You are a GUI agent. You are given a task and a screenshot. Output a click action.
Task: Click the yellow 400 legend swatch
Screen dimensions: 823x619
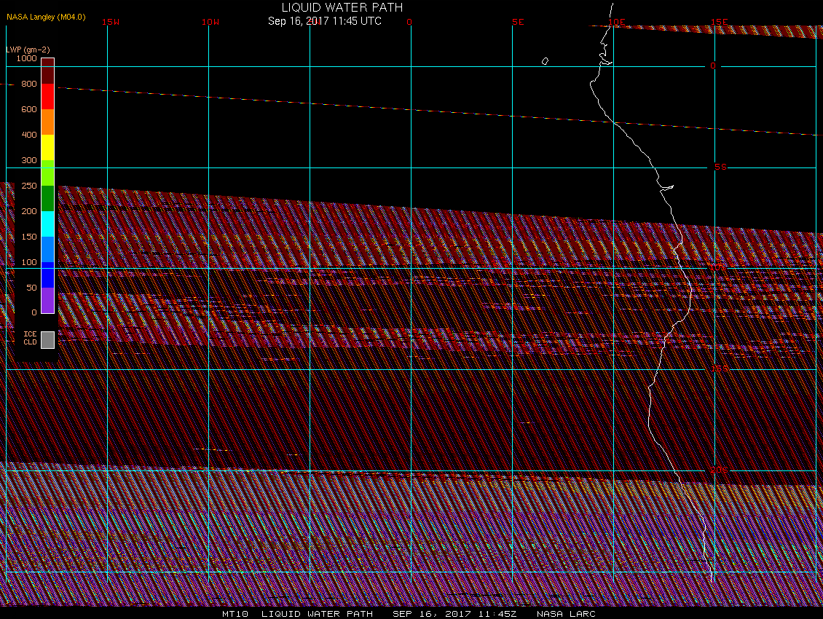(x=48, y=148)
